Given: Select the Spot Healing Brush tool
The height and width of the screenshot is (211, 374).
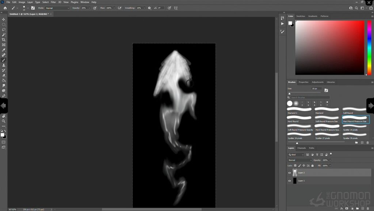Looking at the screenshot, I should pyautogui.click(x=4, y=55).
